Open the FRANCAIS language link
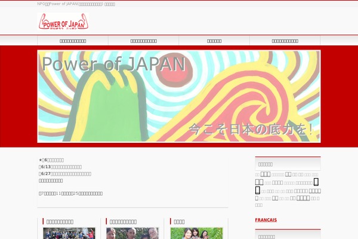The height and width of the screenshot is (239, 358). pos(266,220)
